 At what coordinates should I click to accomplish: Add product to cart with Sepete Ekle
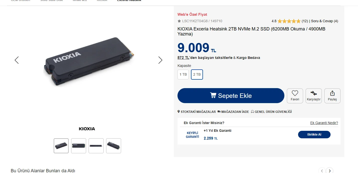coord(231,96)
